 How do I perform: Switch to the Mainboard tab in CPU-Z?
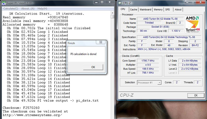tap(145, 9)
